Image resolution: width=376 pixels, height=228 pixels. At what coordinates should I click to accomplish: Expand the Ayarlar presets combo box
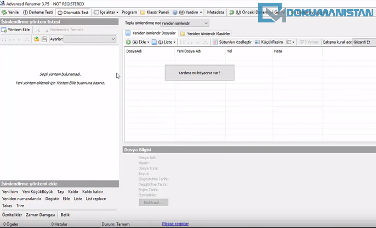(90, 39)
